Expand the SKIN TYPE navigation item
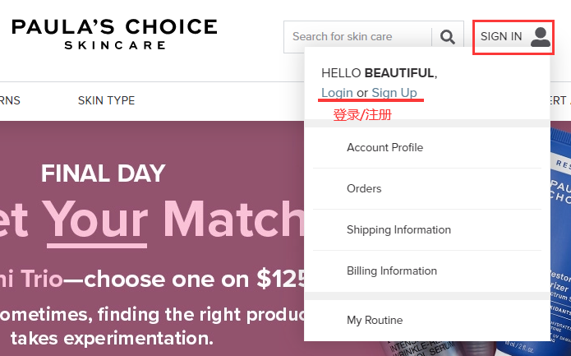 click(106, 101)
